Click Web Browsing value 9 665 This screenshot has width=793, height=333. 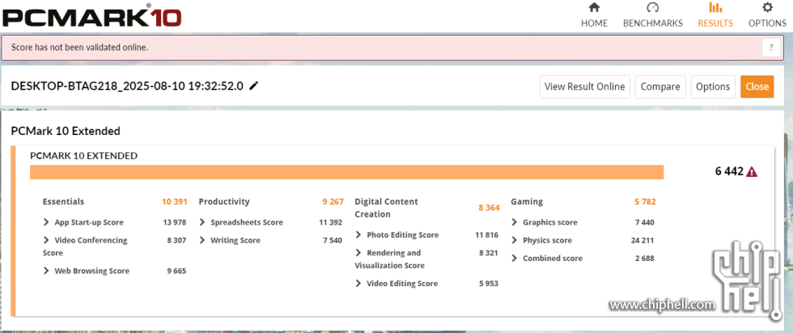pos(176,271)
